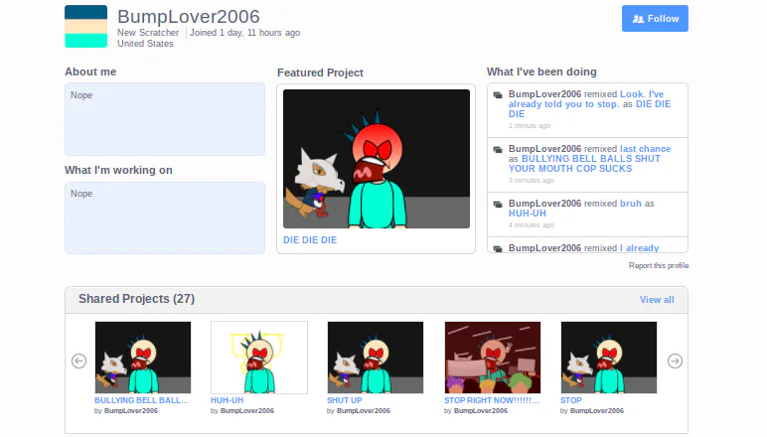767x437 pixels.
Task: Show next shared projects with right arrow
Action: pyautogui.click(x=675, y=362)
